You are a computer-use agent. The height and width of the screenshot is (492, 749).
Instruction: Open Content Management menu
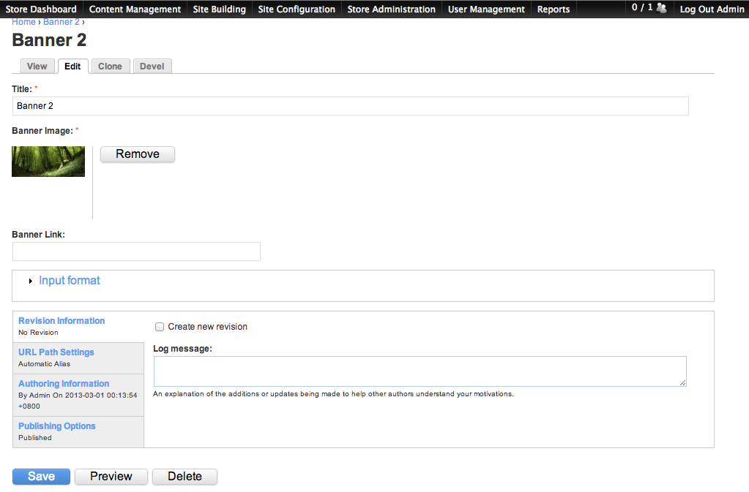coord(135,9)
